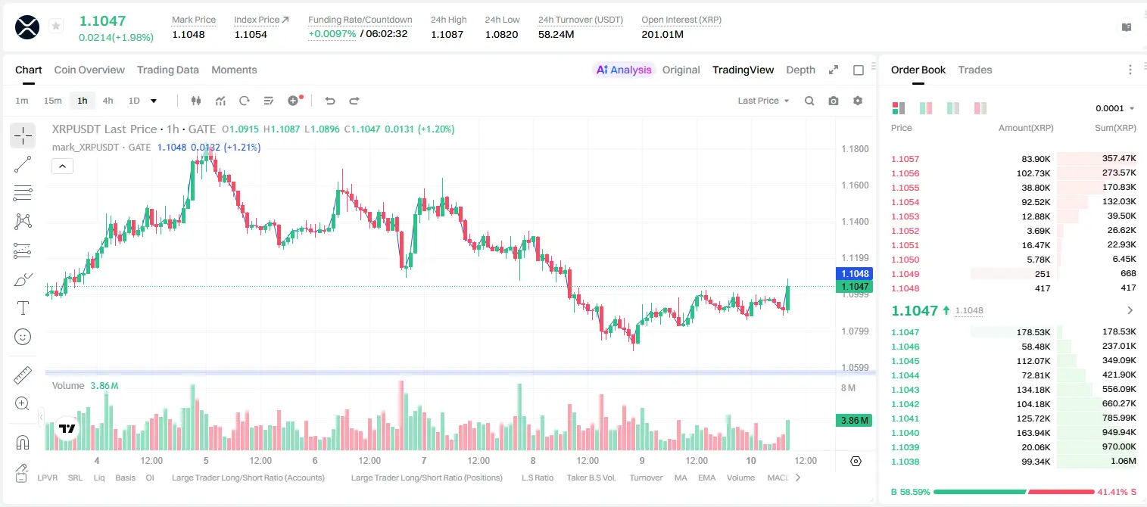Click the undo arrow in chart toolbar
The width and height of the screenshot is (1147, 507).
330,101
